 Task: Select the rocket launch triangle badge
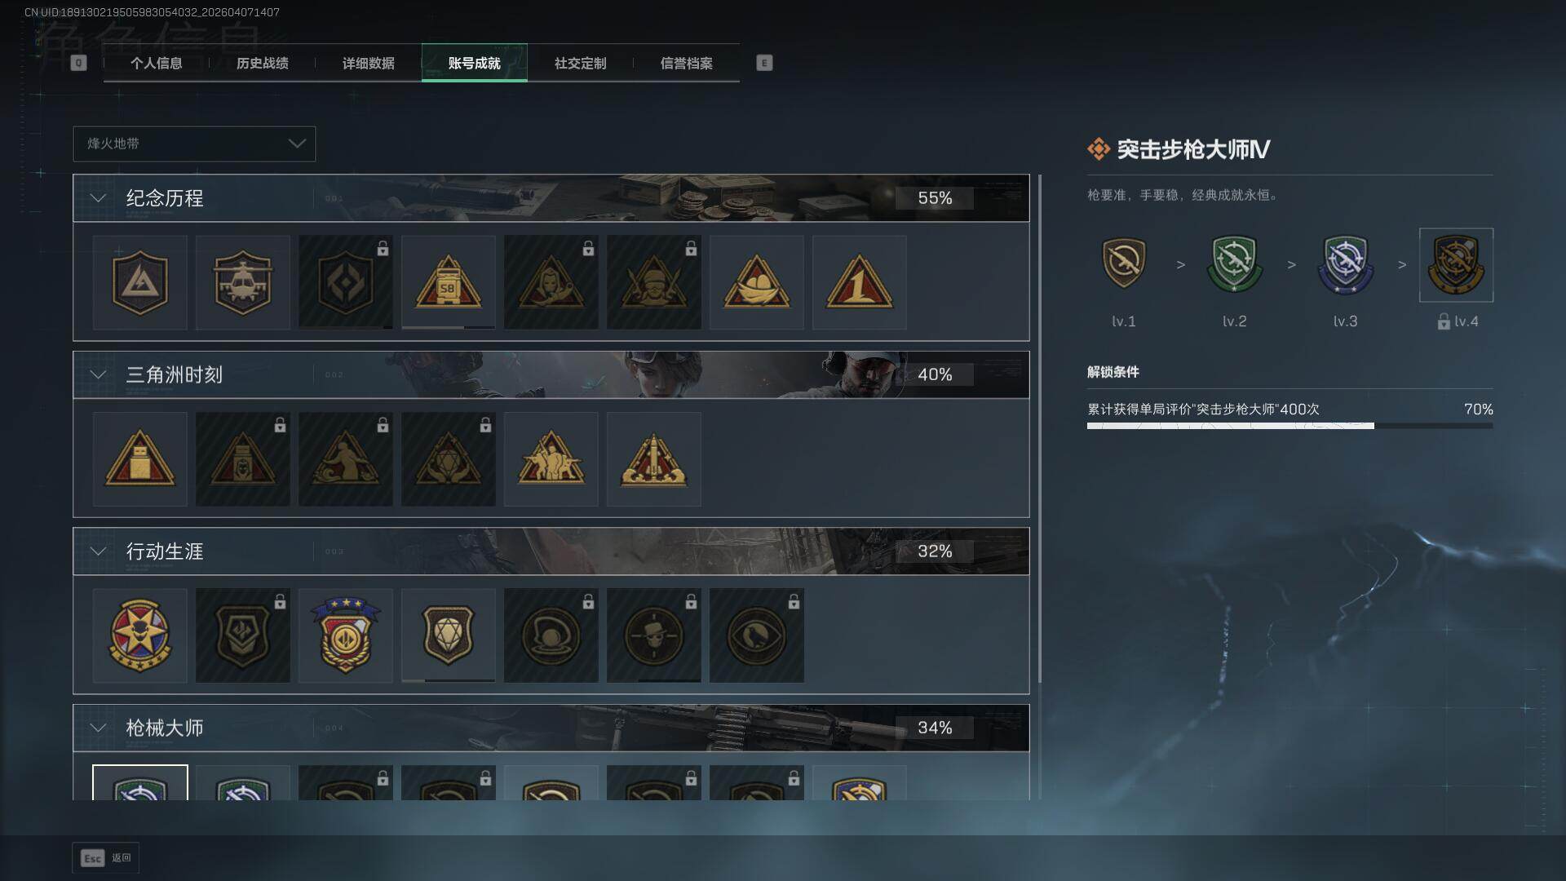pos(653,459)
